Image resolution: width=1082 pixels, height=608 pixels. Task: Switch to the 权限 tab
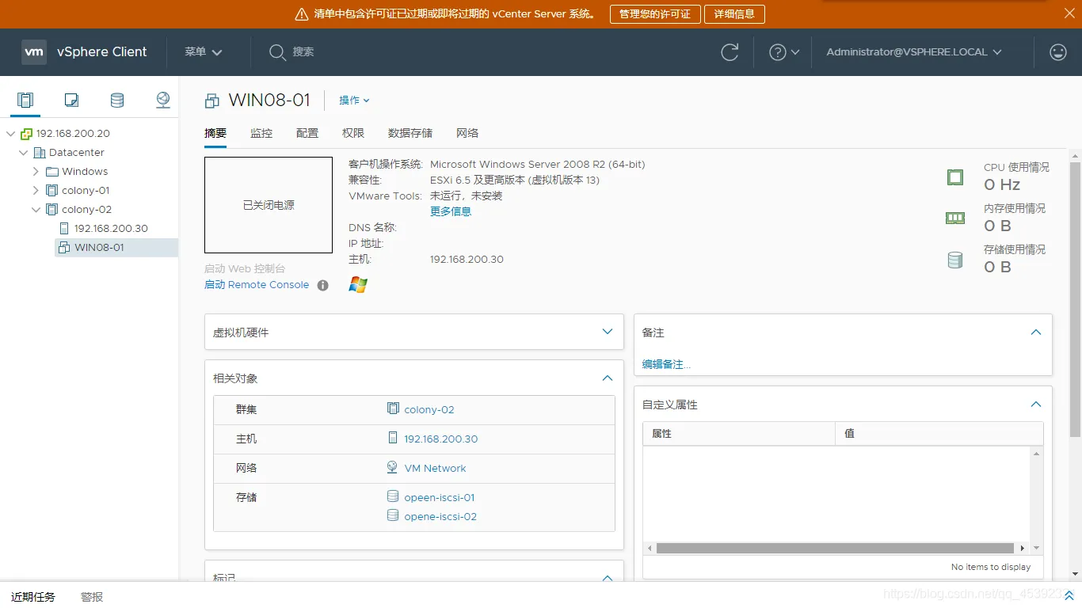353,133
